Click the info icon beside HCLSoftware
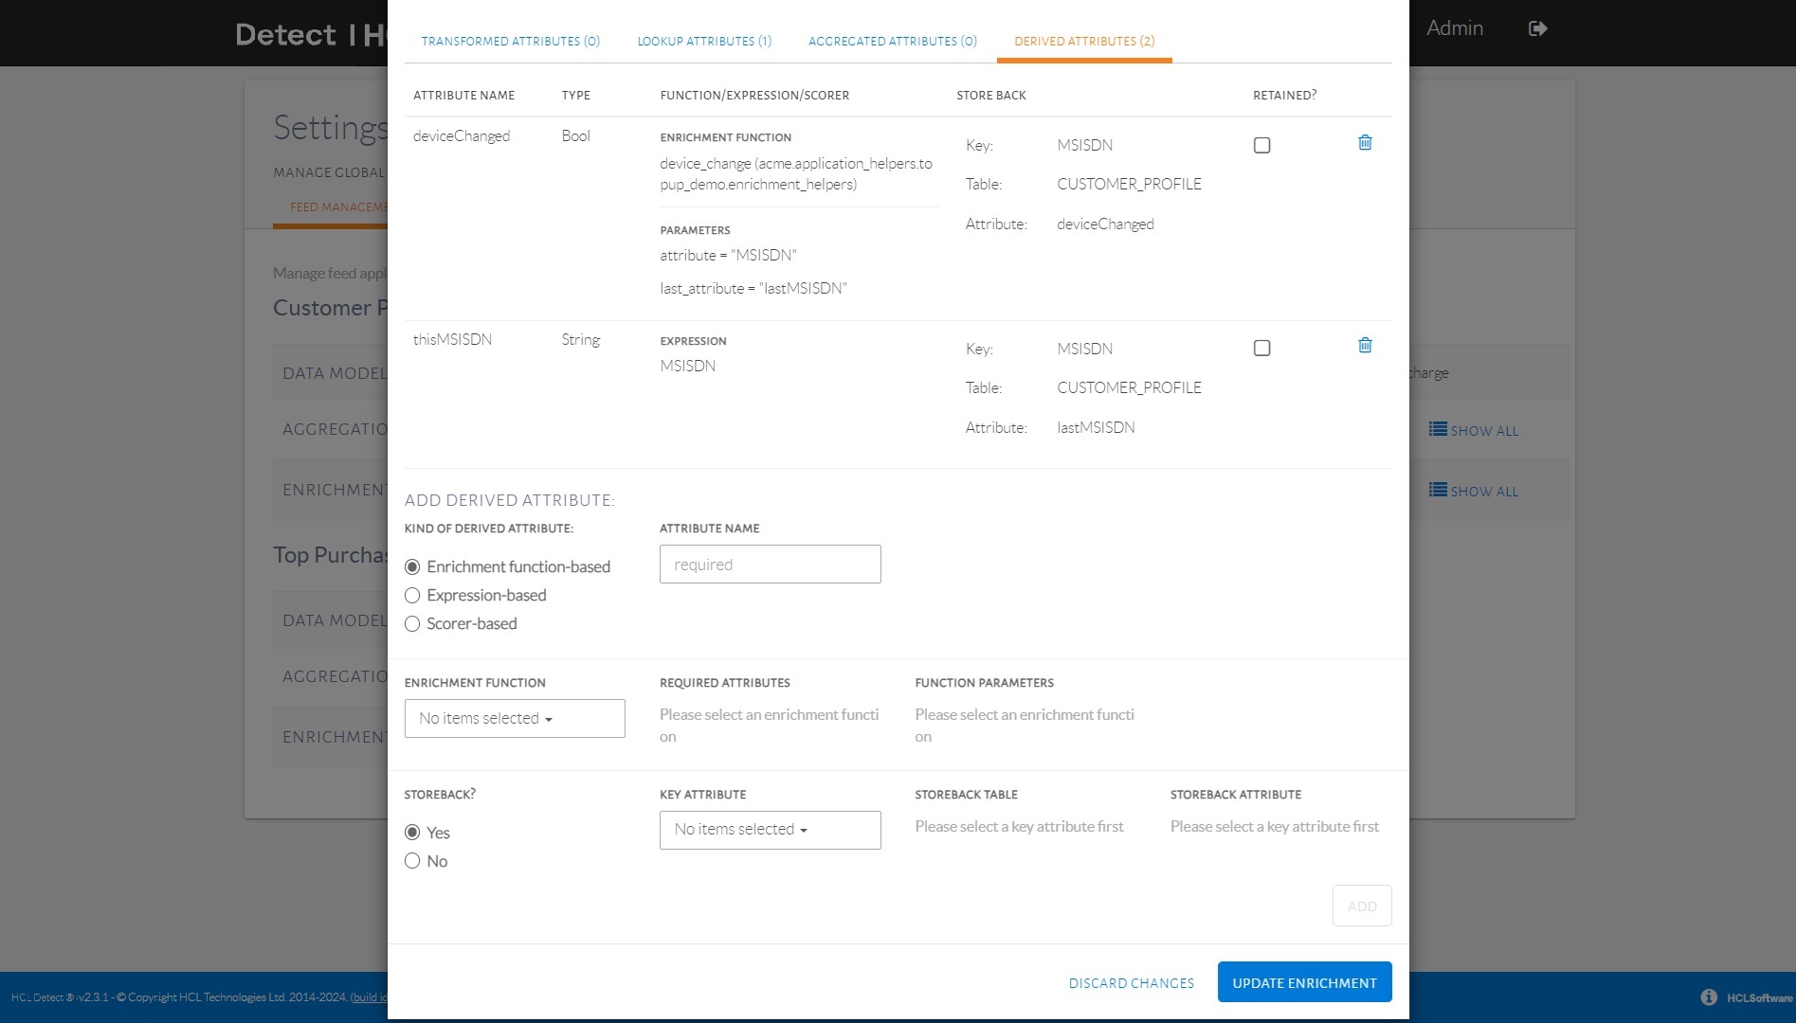 [1708, 997]
